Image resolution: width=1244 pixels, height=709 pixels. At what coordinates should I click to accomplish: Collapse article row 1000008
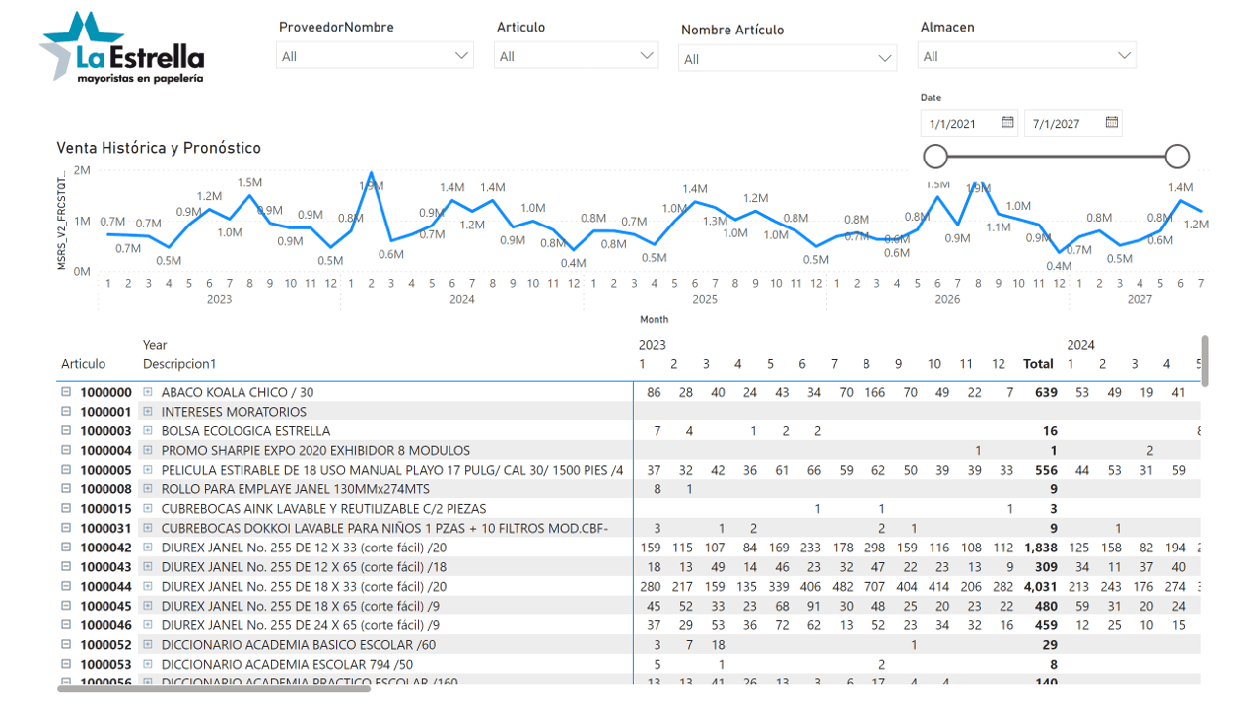[67, 488]
